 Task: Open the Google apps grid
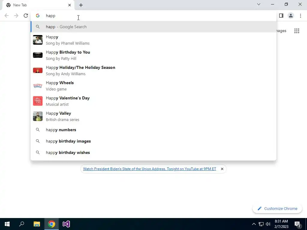tap(297, 31)
